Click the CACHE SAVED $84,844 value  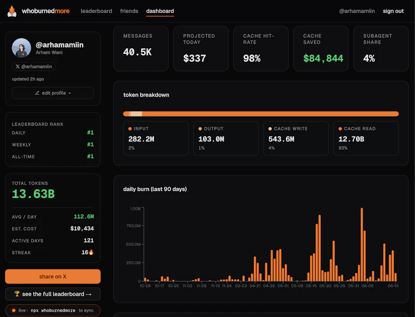323,59
